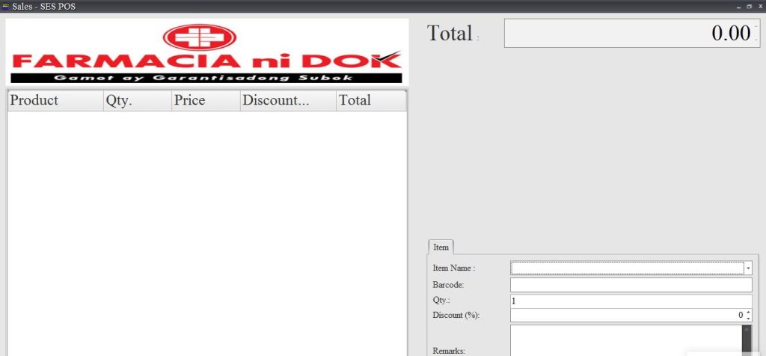The height and width of the screenshot is (356, 766).
Task: Close the Sales - SES POS window
Action: point(759,6)
